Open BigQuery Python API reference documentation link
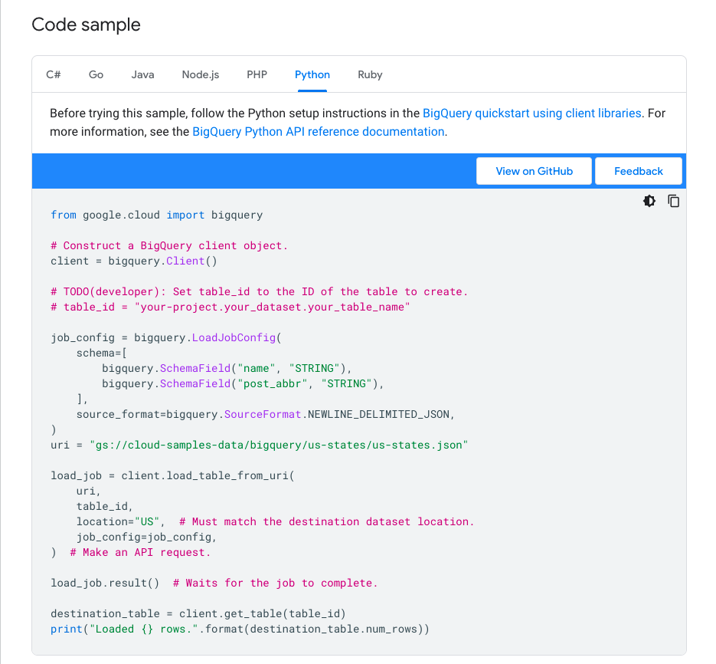This screenshot has width=716, height=664. (318, 132)
